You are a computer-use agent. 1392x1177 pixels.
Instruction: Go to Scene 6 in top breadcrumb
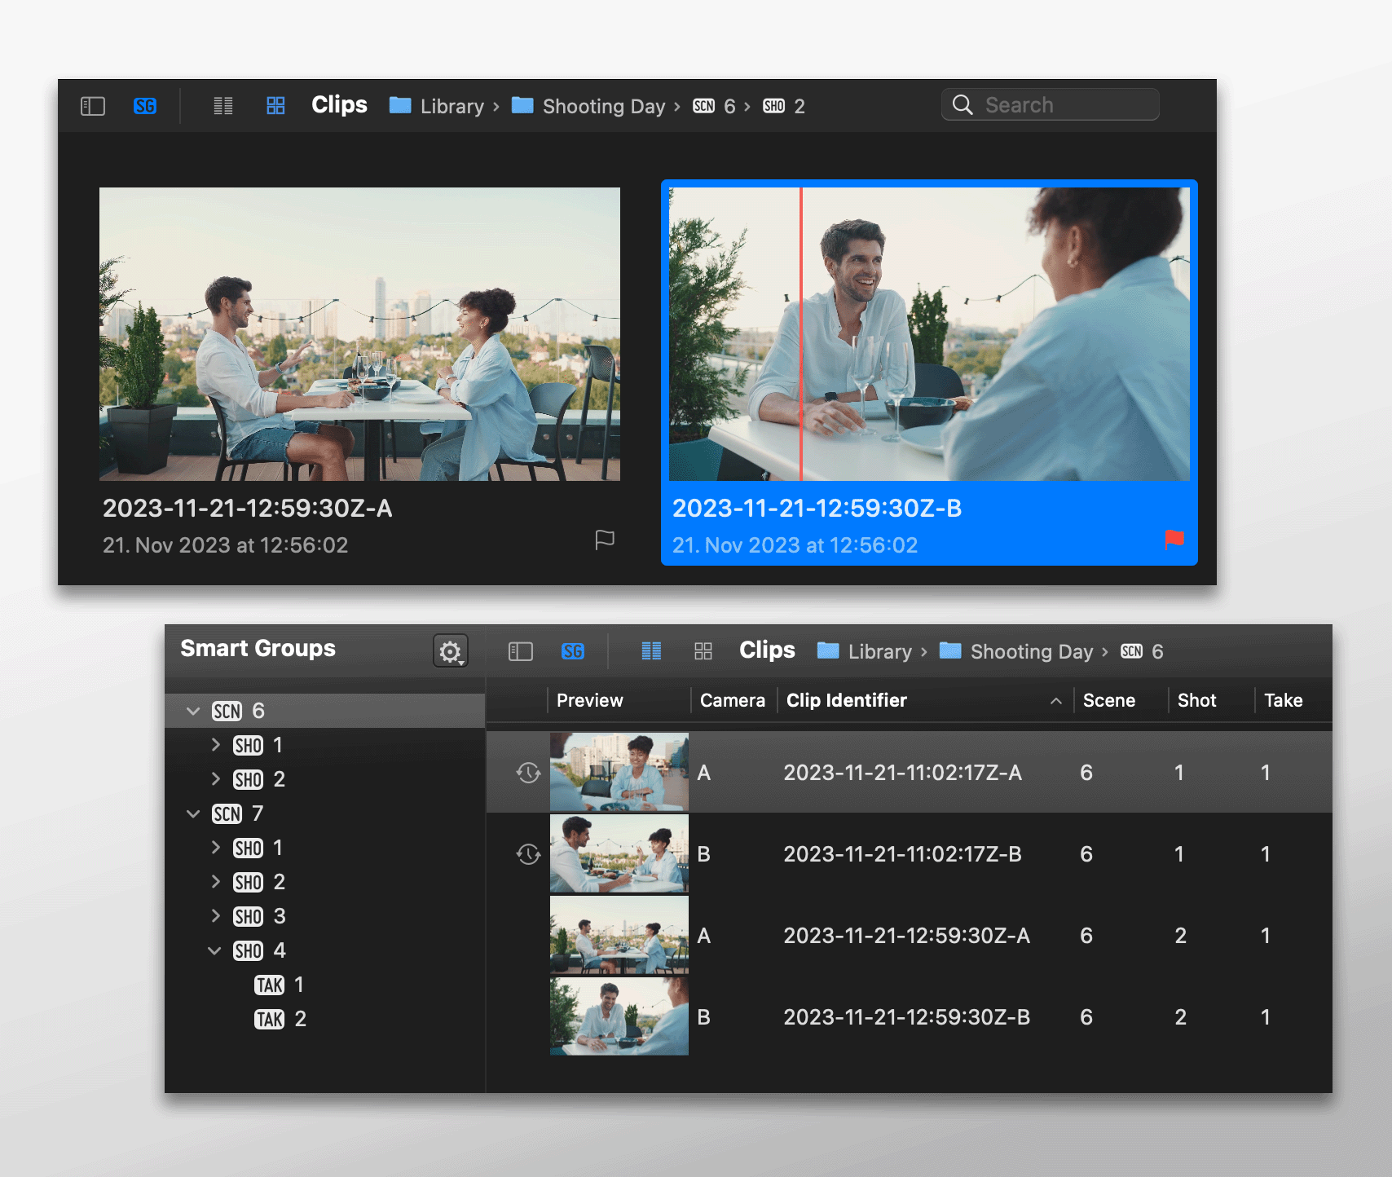click(714, 106)
